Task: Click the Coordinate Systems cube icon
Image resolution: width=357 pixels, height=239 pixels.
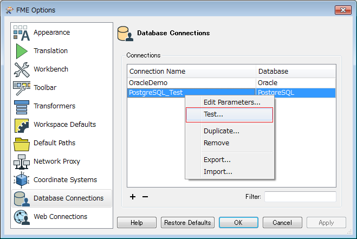Action: click(22, 180)
